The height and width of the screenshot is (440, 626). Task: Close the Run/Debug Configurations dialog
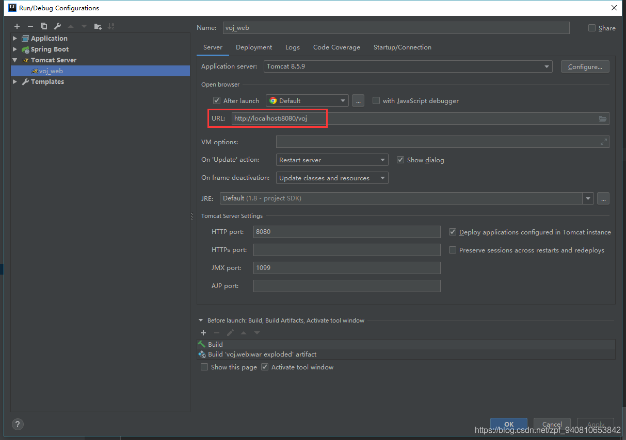tap(614, 8)
